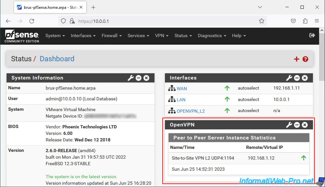This screenshot has width=325, height=187.
Task: Click the LAN network interface icon
Action: point(171,99)
